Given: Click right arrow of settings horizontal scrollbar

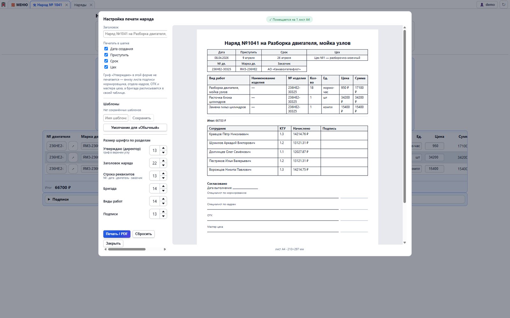Looking at the screenshot, I should (x=165, y=249).
